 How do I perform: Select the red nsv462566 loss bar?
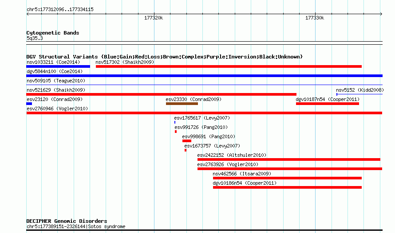287,178
